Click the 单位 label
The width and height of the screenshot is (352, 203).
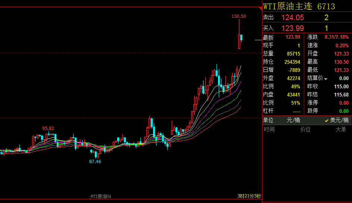click(x=268, y=120)
